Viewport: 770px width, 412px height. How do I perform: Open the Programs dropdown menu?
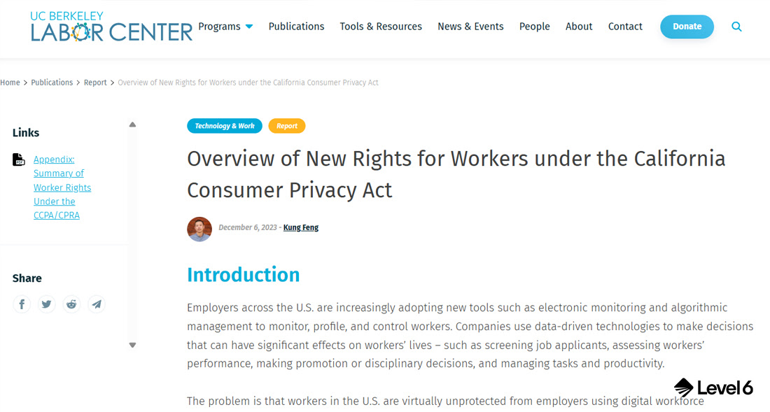point(219,26)
